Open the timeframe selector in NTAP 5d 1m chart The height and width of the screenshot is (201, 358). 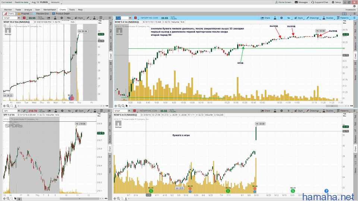(289, 18)
